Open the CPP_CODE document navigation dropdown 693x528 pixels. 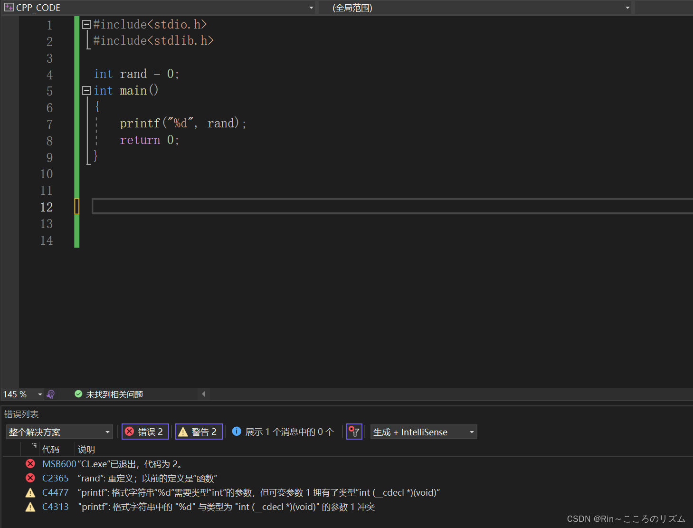311,7
